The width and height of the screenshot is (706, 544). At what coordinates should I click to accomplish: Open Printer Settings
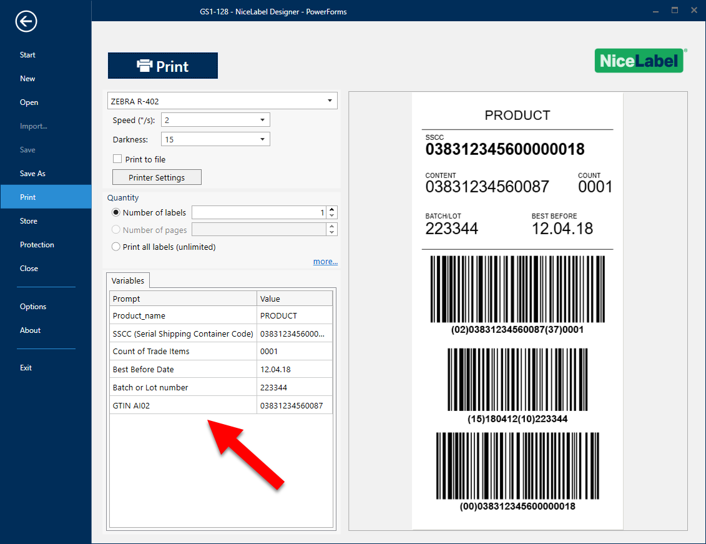(x=157, y=177)
